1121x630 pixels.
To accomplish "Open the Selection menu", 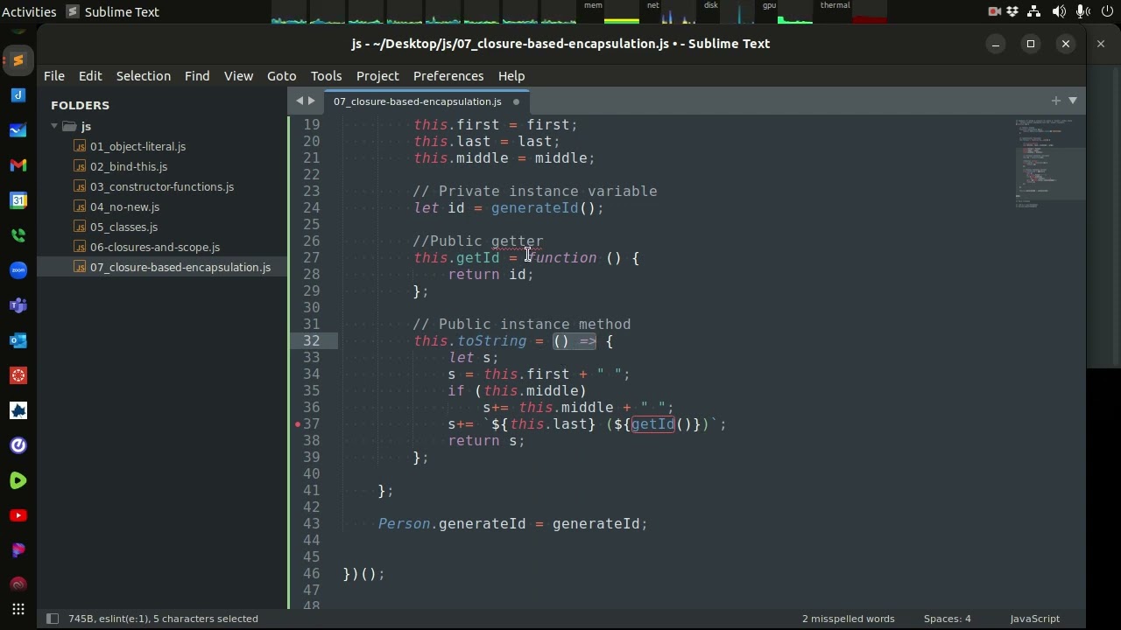I will click(x=144, y=76).
